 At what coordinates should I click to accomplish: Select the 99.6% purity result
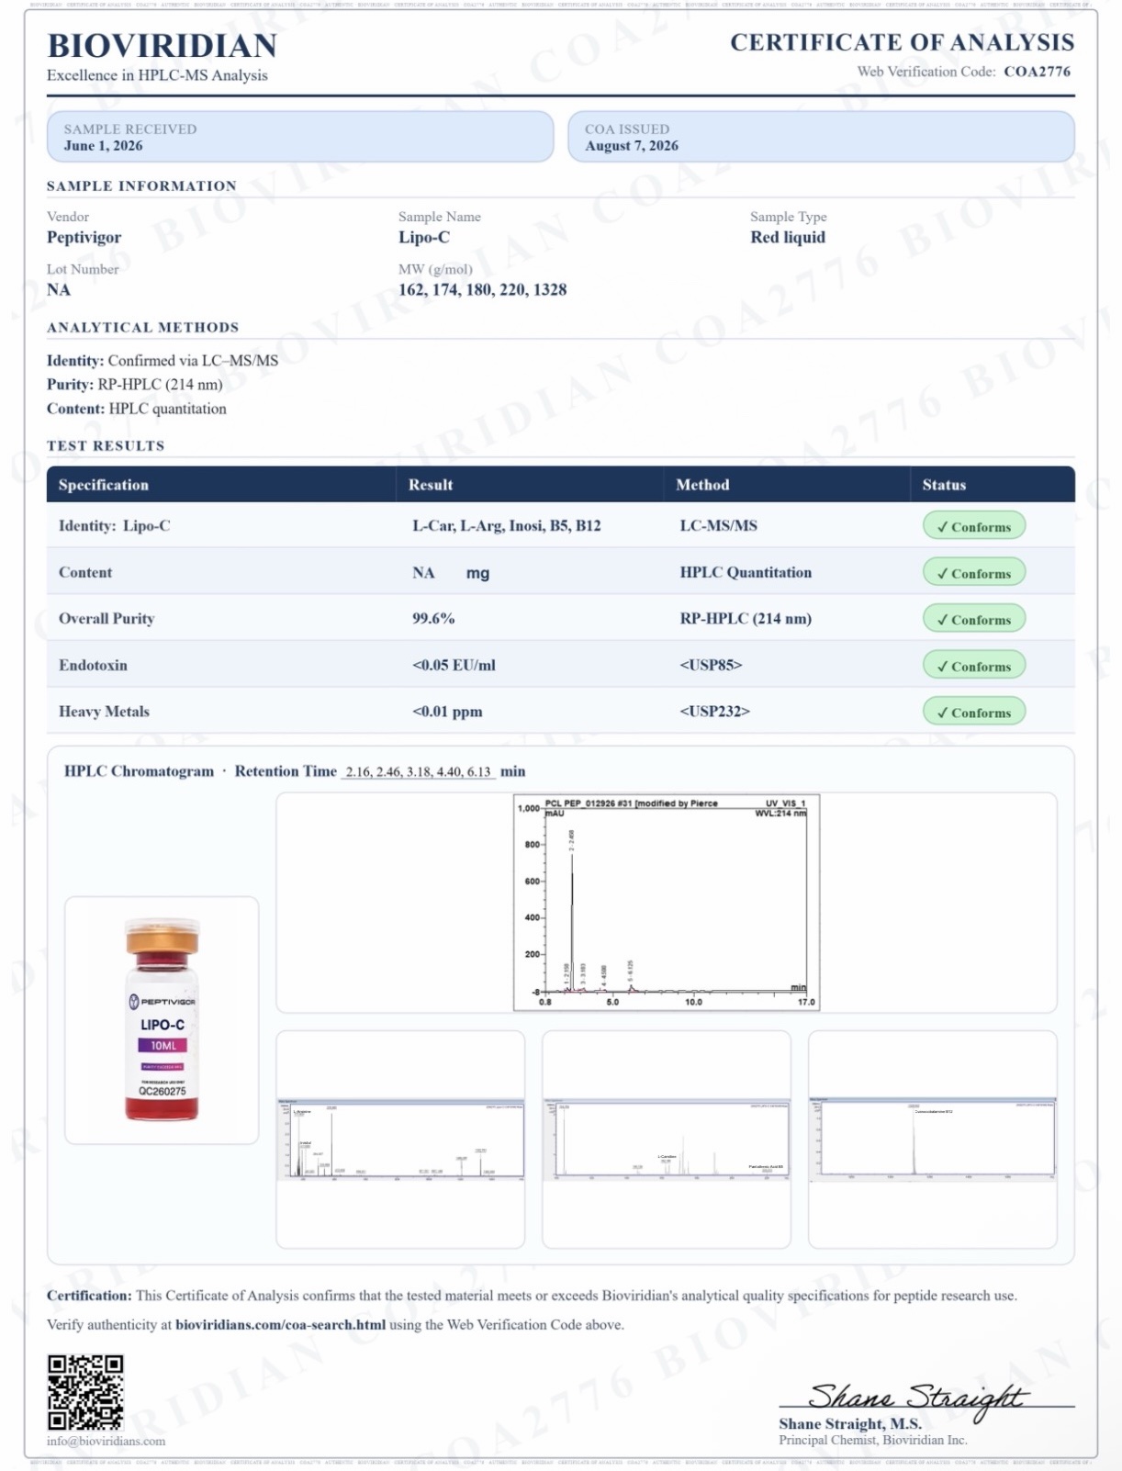pos(433,618)
